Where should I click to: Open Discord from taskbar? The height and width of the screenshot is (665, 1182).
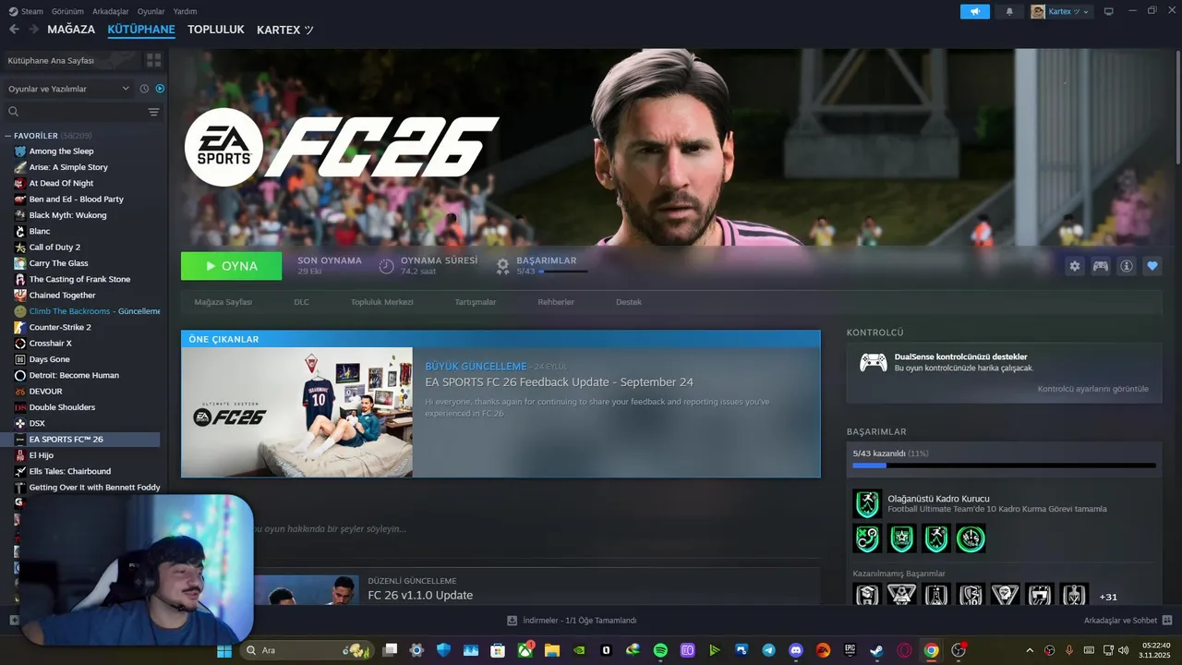796,650
